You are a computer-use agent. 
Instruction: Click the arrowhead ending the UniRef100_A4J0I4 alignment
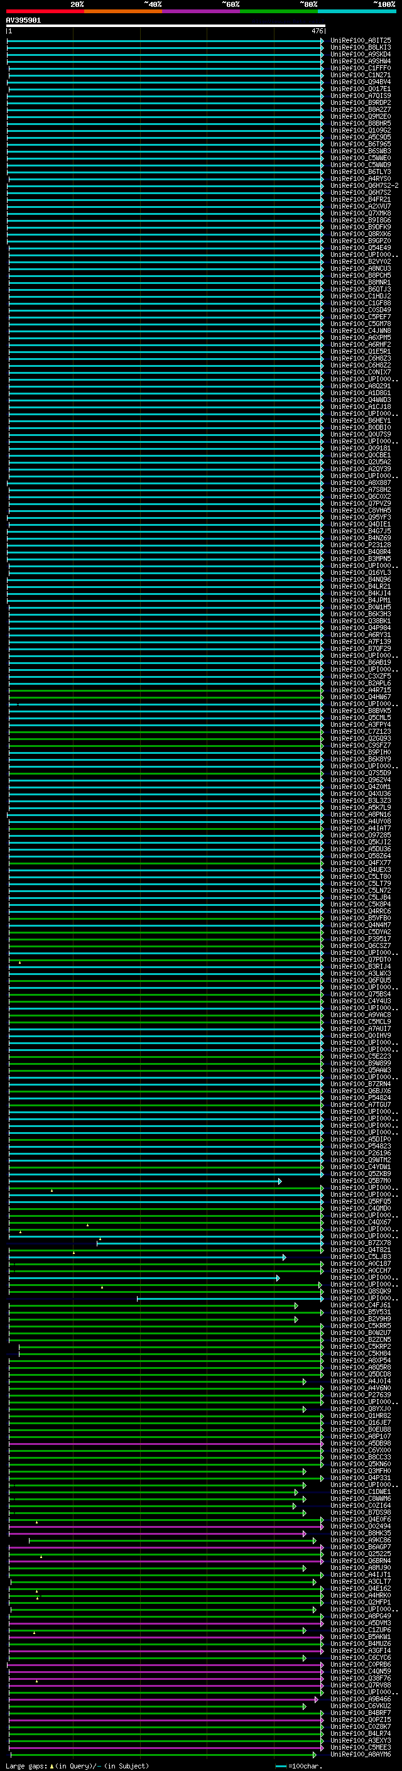(x=305, y=1382)
